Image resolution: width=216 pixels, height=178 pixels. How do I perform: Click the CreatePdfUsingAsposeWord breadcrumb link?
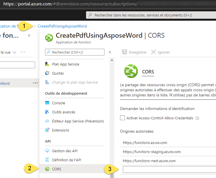tap(62, 26)
